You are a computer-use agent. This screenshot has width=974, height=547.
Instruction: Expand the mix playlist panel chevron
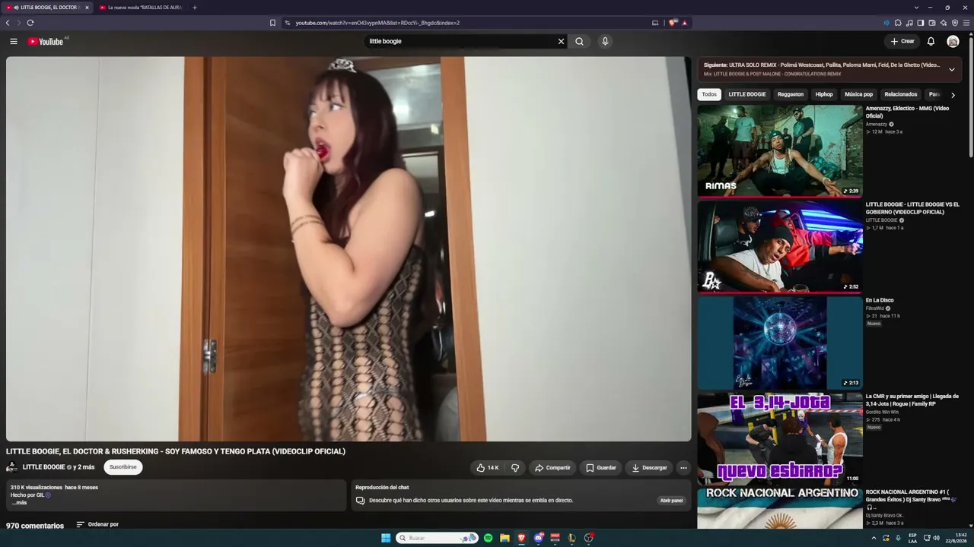pyautogui.click(x=951, y=69)
